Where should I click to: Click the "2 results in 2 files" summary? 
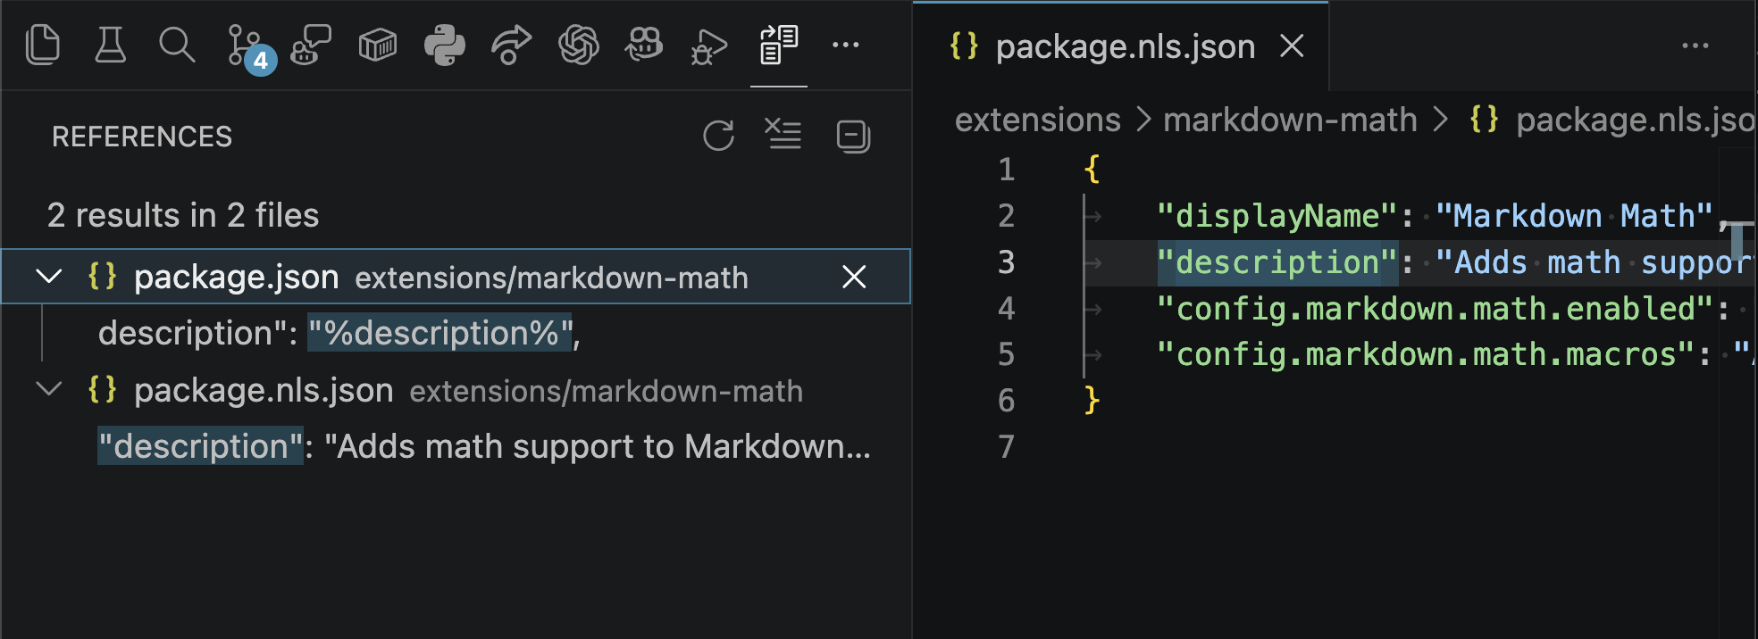tap(182, 215)
